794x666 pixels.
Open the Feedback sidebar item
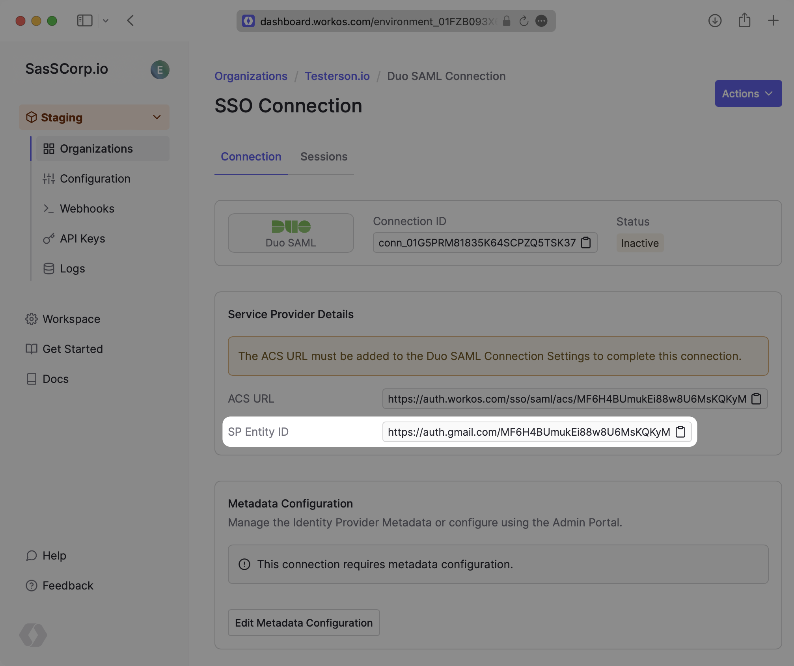click(x=67, y=586)
